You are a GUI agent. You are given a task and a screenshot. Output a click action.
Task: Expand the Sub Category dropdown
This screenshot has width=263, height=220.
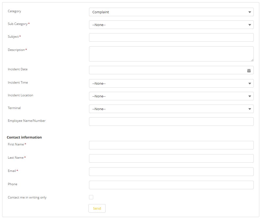pos(171,25)
